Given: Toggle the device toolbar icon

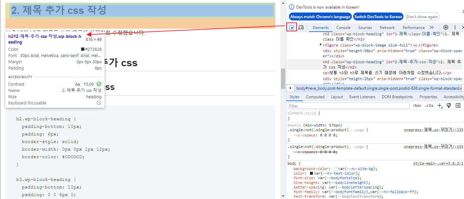Looking at the screenshot, I should point(301,27).
